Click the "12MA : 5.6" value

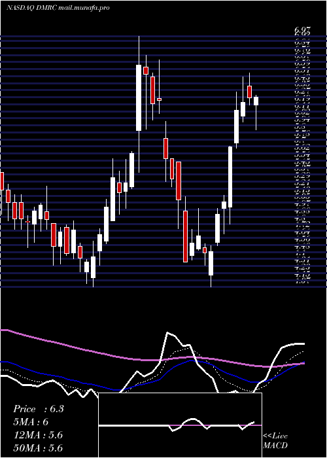(x=38, y=435)
